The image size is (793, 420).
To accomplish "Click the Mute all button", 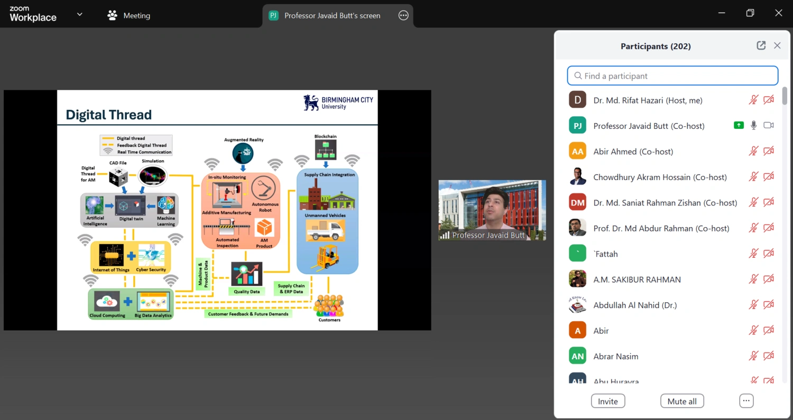I will (681, 401).
